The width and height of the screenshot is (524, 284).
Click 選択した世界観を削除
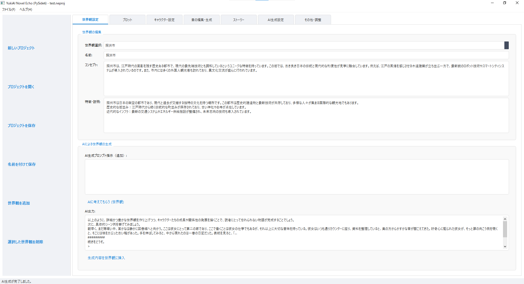point(25,242)
